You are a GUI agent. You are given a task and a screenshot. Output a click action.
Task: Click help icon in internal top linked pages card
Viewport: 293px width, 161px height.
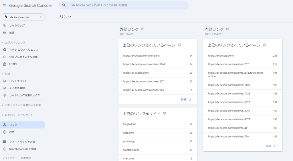click(264, 45)
